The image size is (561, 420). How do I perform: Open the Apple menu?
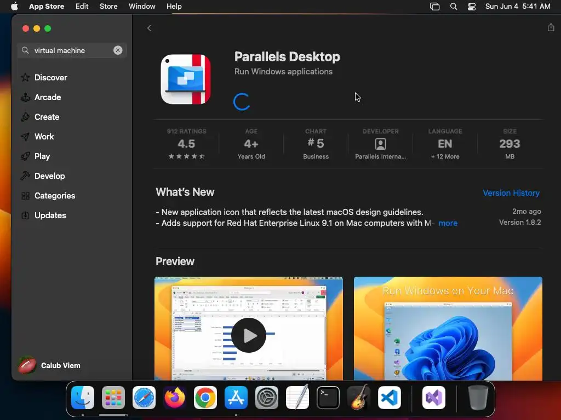click(x=14, y=7)
